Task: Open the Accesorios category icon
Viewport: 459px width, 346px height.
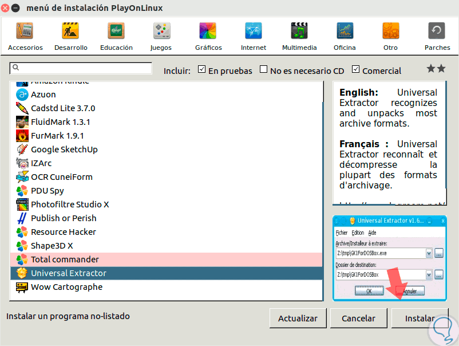Action: coord(25,31)
